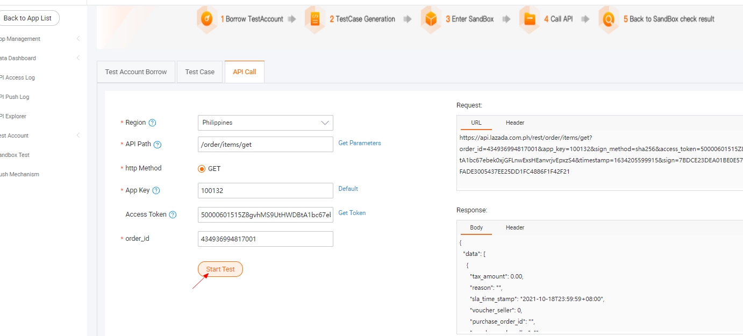The image size is (743, 336).
Task: Show the Request Header tab
Action: (x=515, y=123)
